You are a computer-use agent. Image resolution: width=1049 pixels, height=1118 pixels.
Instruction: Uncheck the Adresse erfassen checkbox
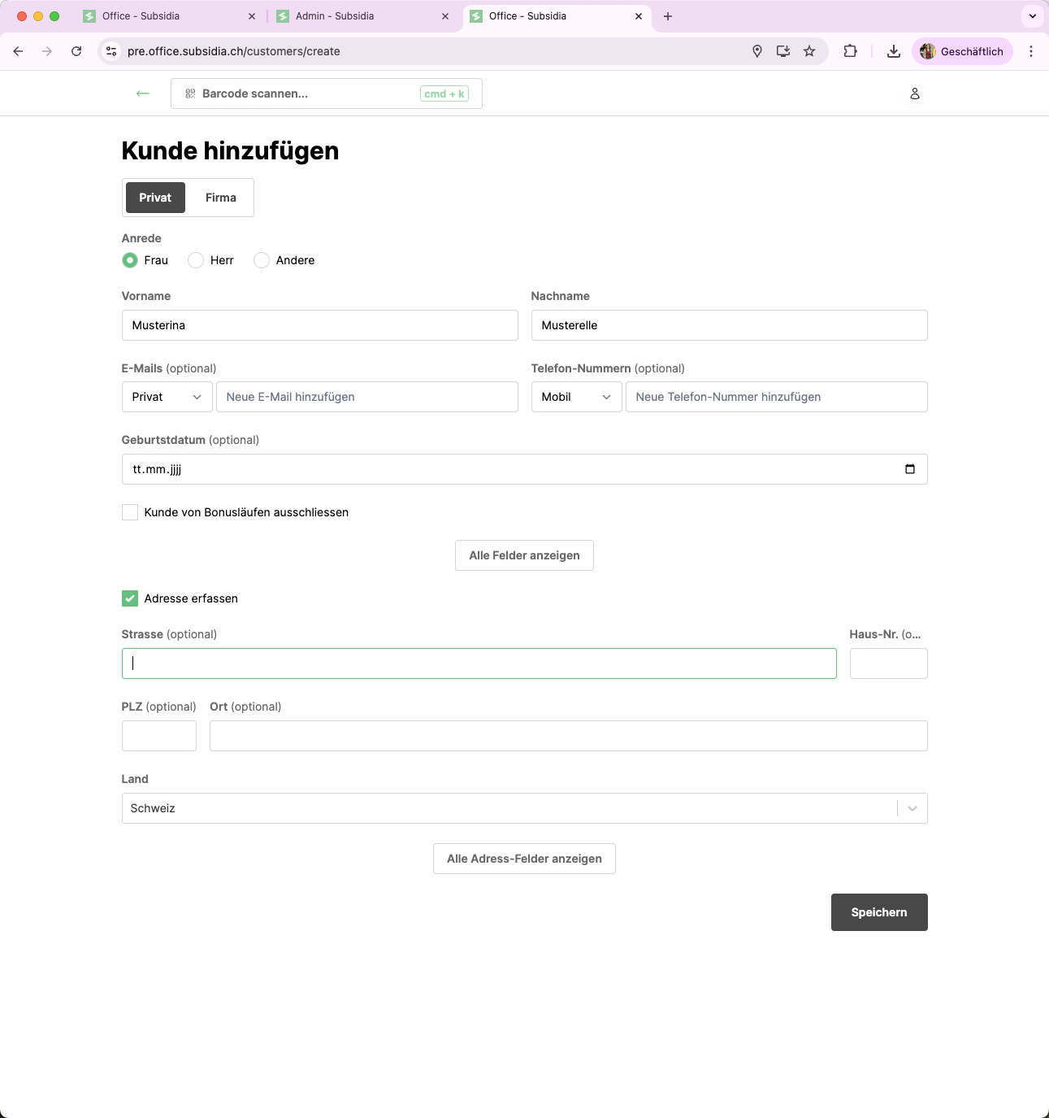[130, 598]
